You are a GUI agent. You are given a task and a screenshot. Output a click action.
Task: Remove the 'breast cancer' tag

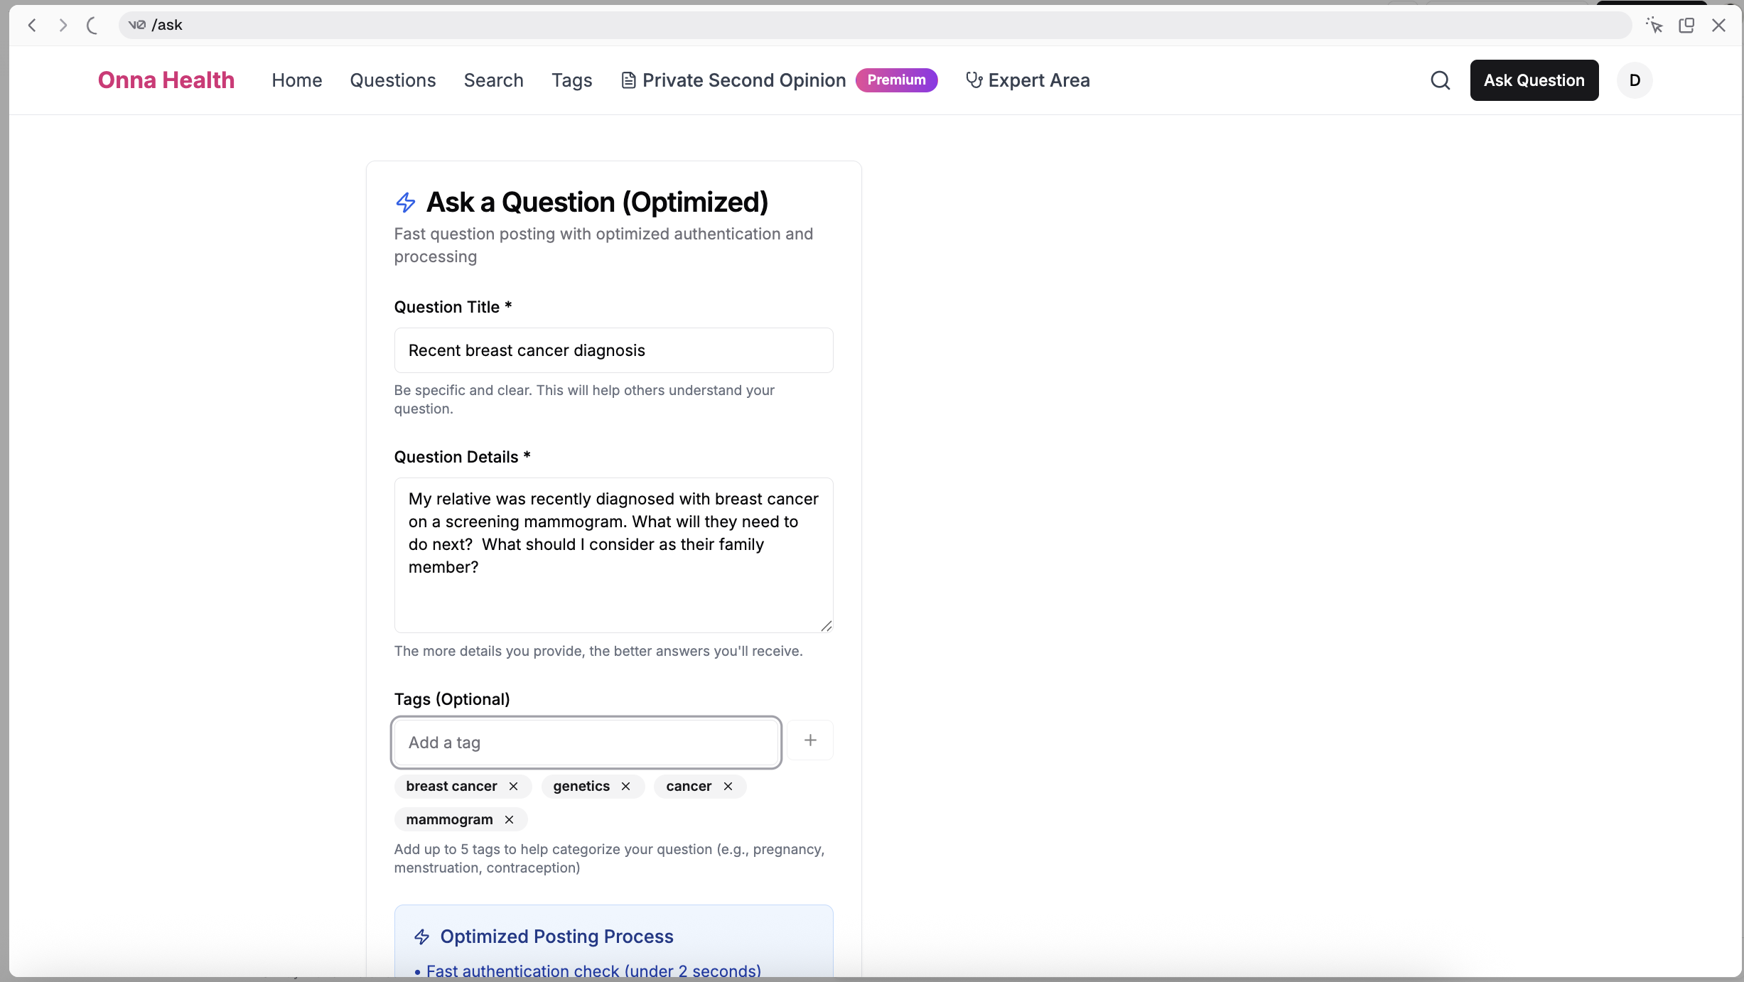point(513,786)
